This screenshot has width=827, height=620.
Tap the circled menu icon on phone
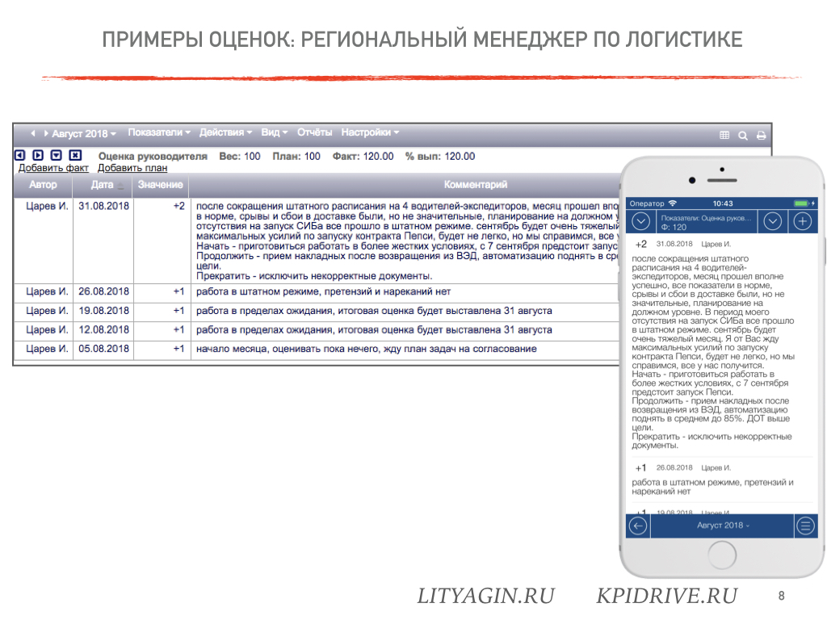point(805,526)
